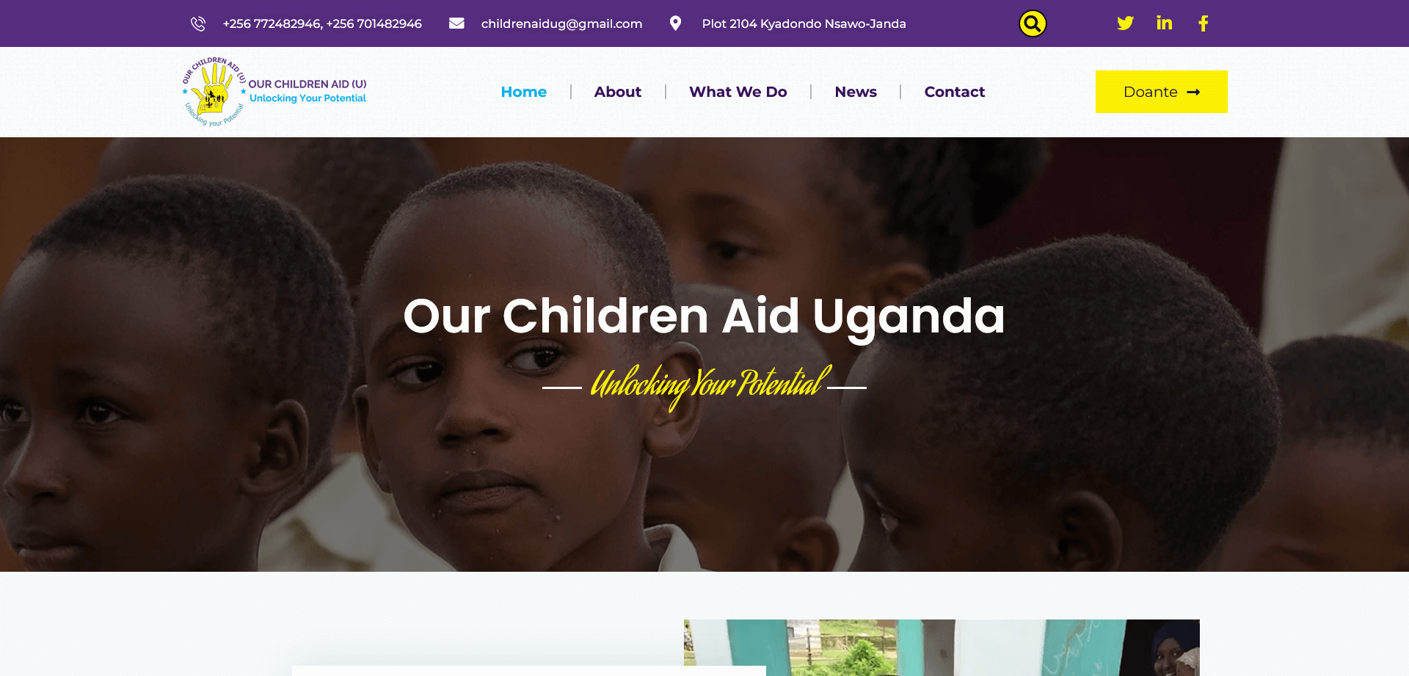Screen dimensions: 1409x676
Task: Navigate to the News page
Action: [x=856, y=92]
